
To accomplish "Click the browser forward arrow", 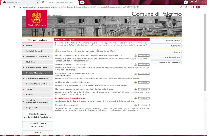I will tap(9, 7).
